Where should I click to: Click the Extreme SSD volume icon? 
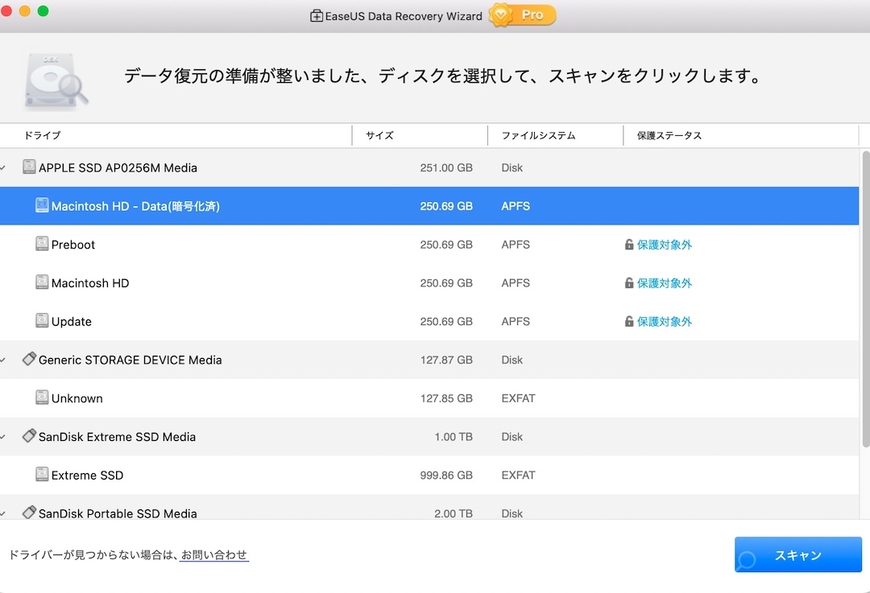[x=42, y=475]
